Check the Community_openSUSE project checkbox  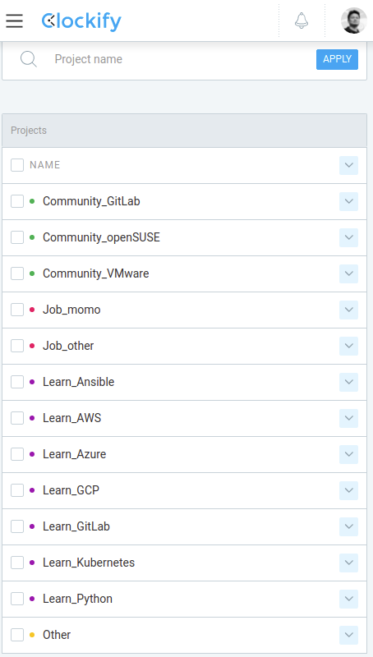(17, 237)
